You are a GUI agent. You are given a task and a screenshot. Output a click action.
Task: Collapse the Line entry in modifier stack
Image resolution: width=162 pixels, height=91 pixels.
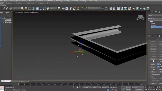149,21
